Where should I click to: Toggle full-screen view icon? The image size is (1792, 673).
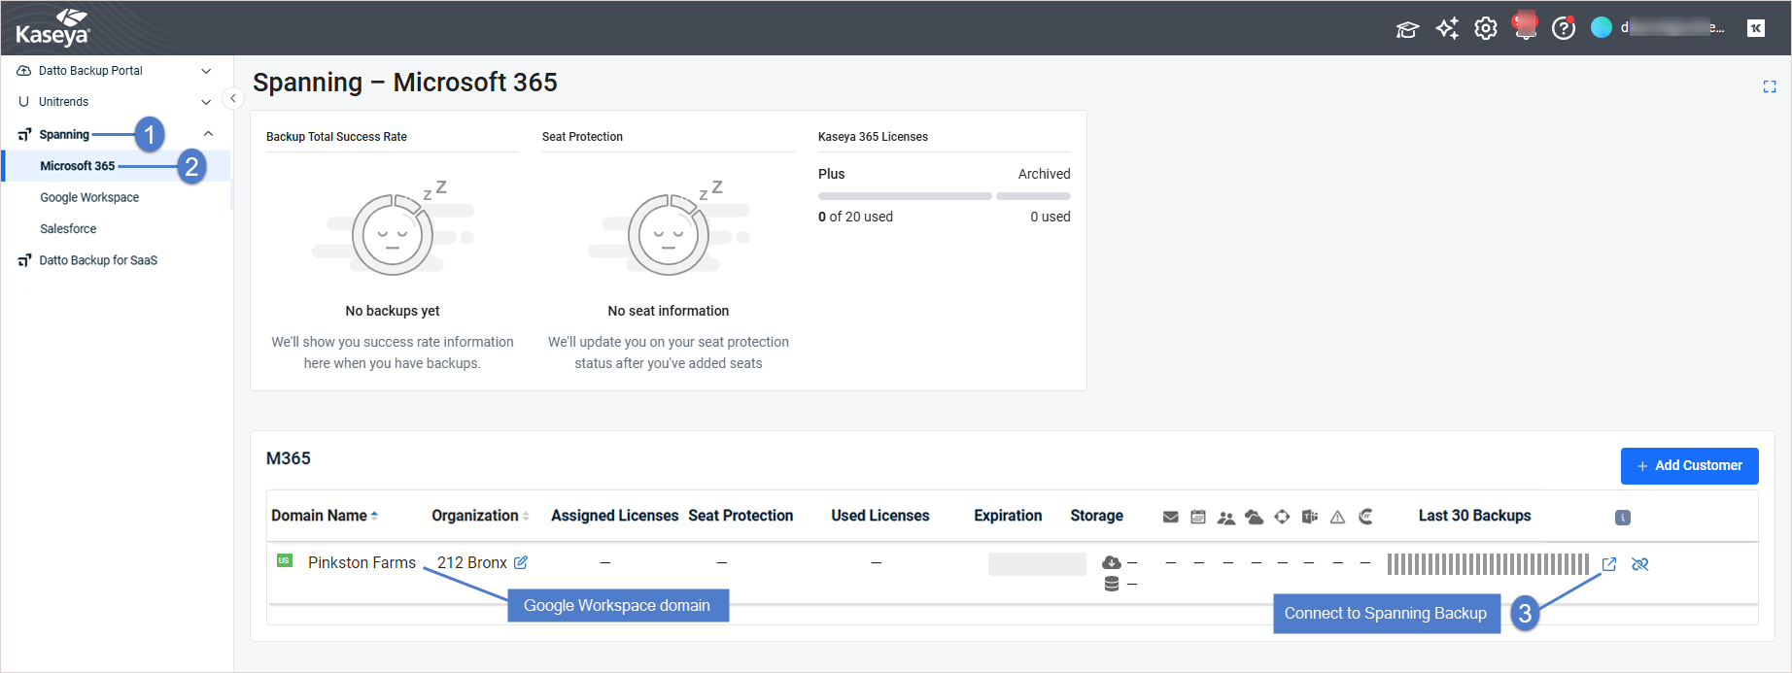tap(1770, 86)
